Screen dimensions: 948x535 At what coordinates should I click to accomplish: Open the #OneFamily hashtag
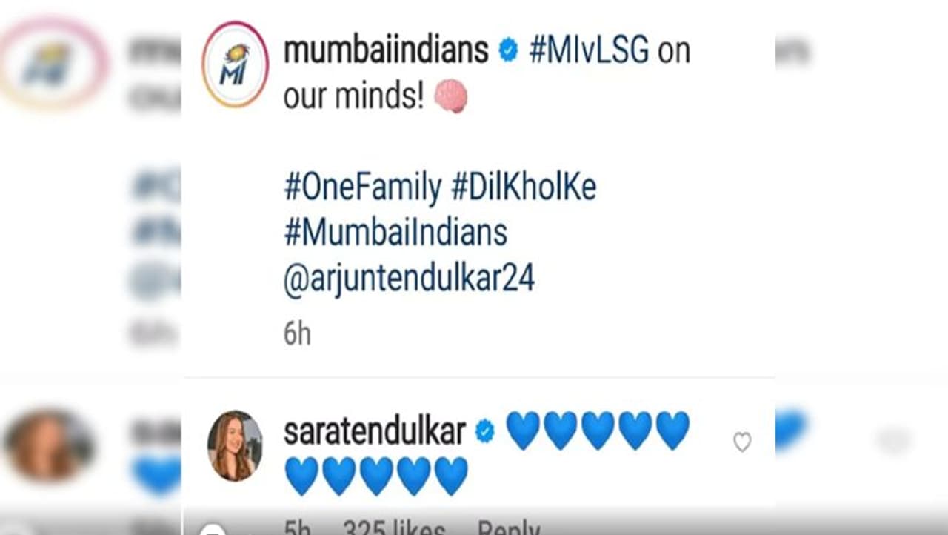362,188
